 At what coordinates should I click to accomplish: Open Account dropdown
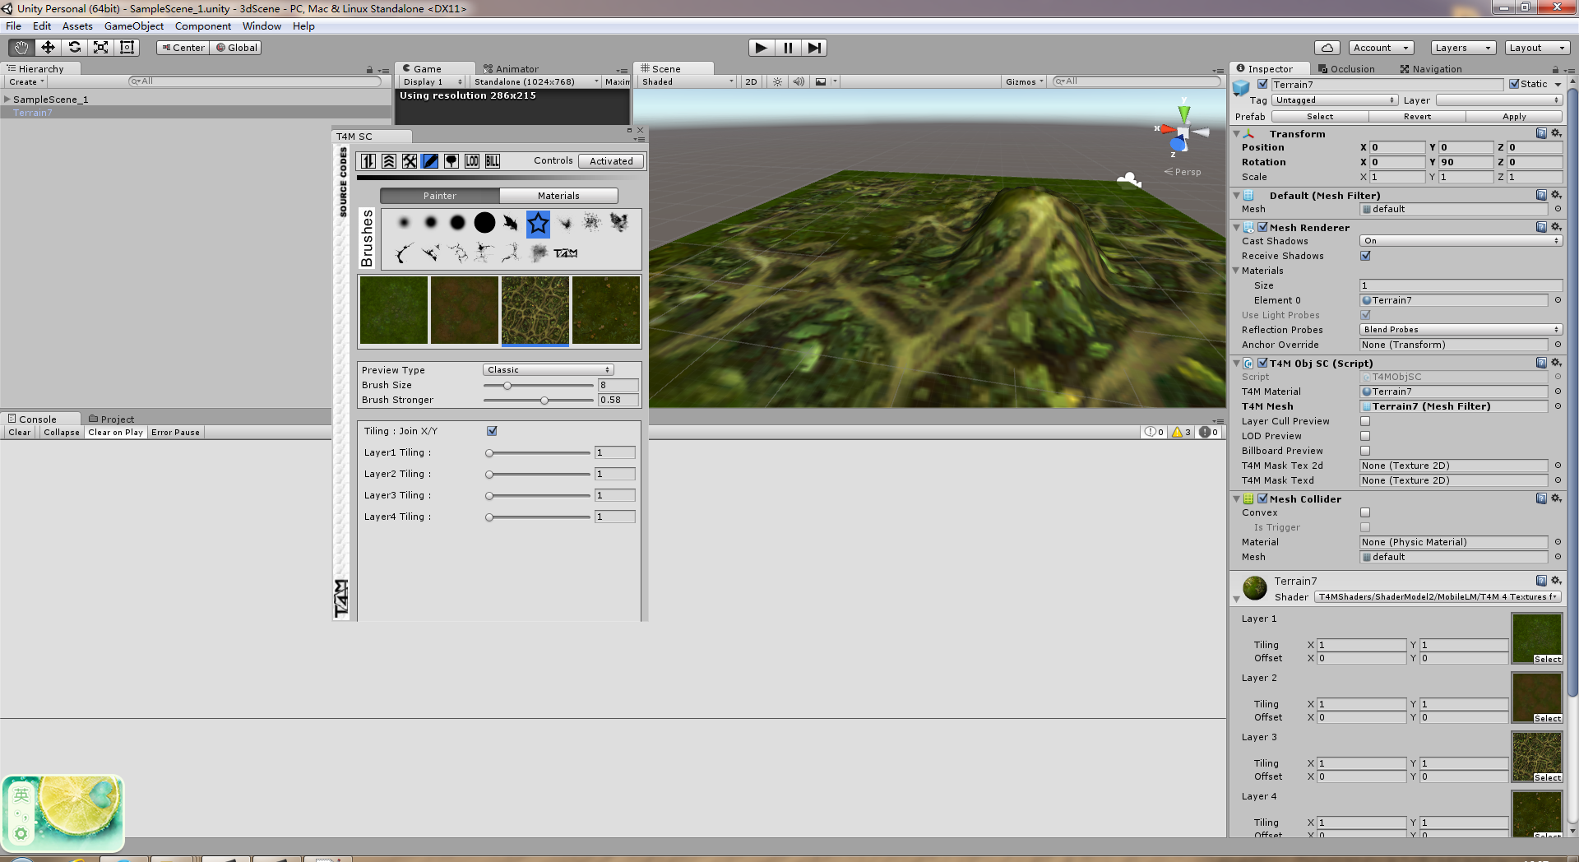tap(1382, 48)
